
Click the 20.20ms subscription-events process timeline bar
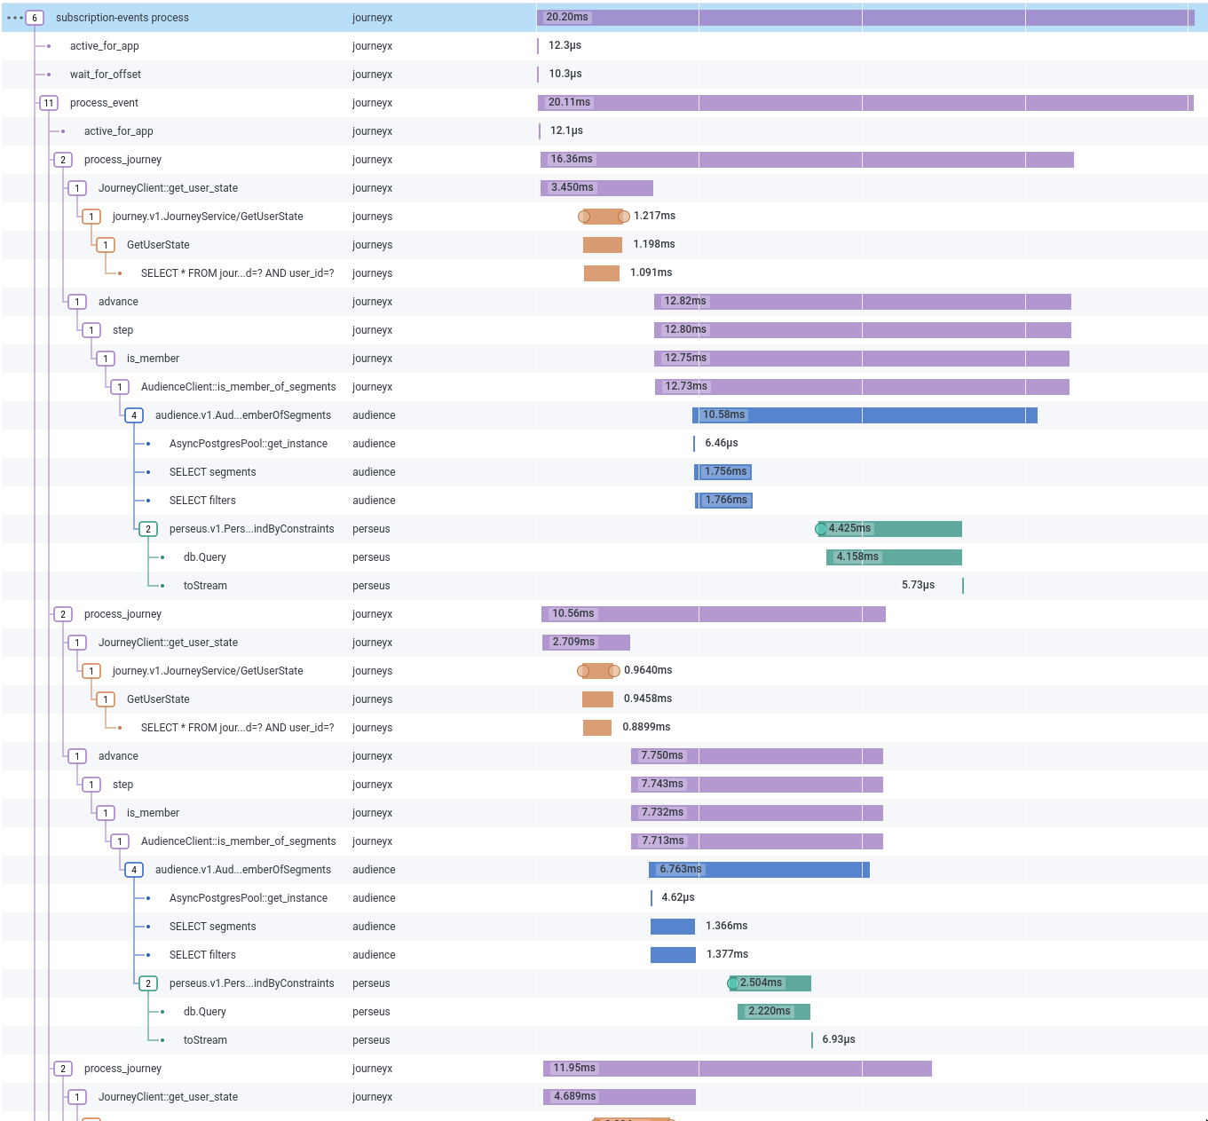(x=865, y=18)
